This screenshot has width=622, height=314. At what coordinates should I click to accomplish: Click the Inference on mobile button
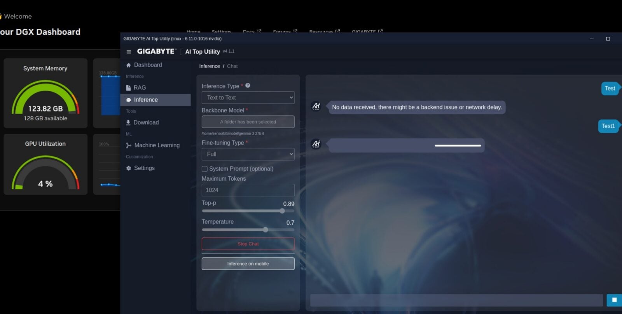click(x=248, y=263)
